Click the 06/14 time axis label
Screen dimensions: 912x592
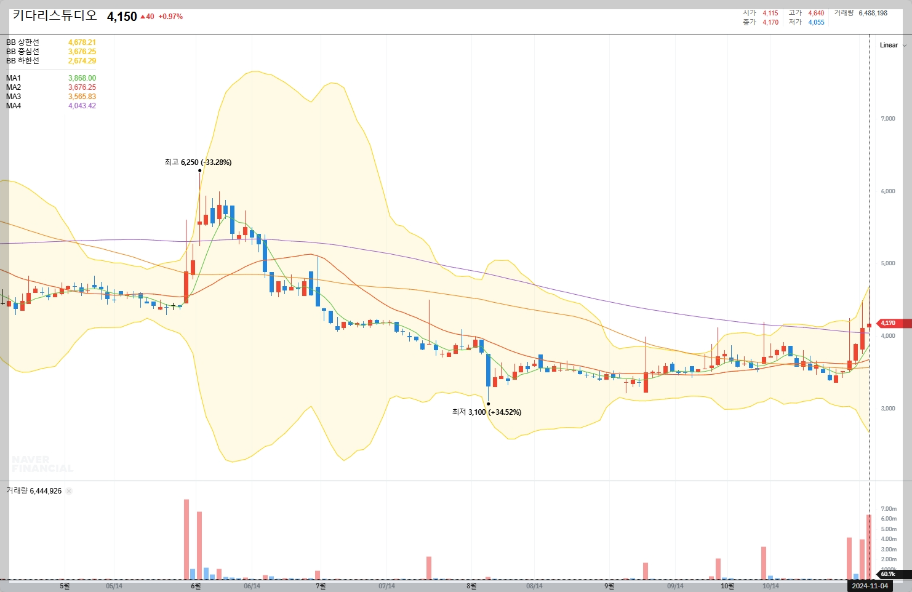(252, 586)
